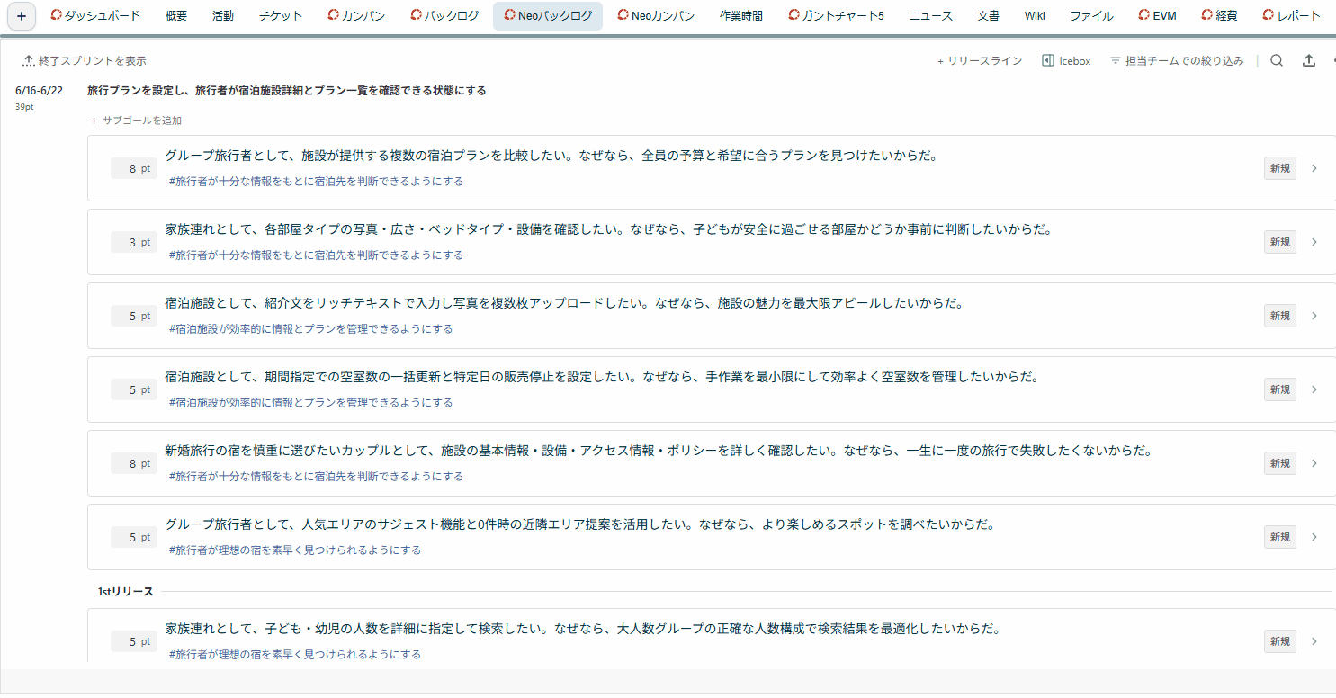Open the search magnifier icon

click(x=1277, y=60)
